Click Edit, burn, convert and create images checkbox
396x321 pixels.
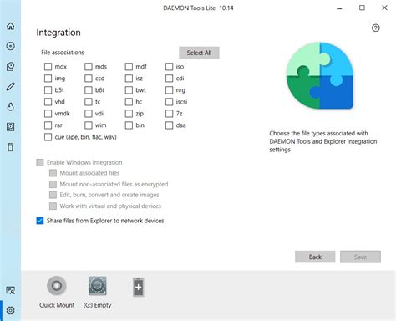(53, 195)
